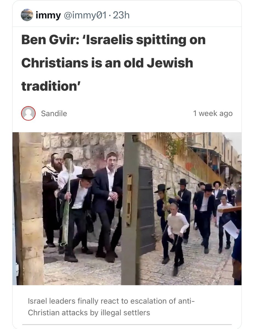This screenshot has width=254, height=329.
Task: Open immy's profile avatar picture
Action: click(x=27, y=15)
